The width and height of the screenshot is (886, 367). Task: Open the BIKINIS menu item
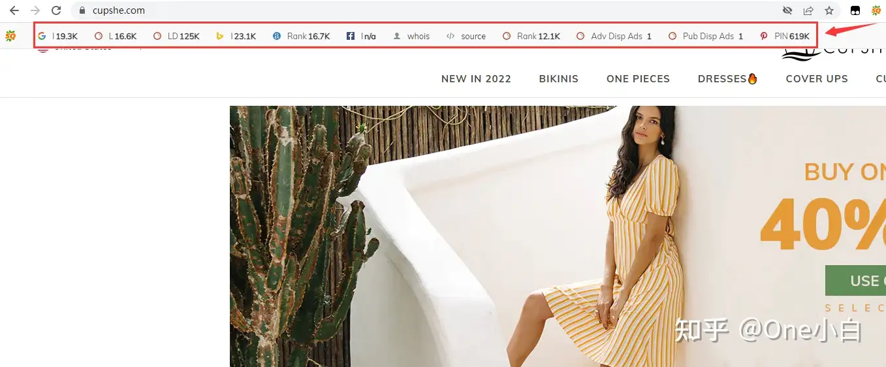point(559,78)
